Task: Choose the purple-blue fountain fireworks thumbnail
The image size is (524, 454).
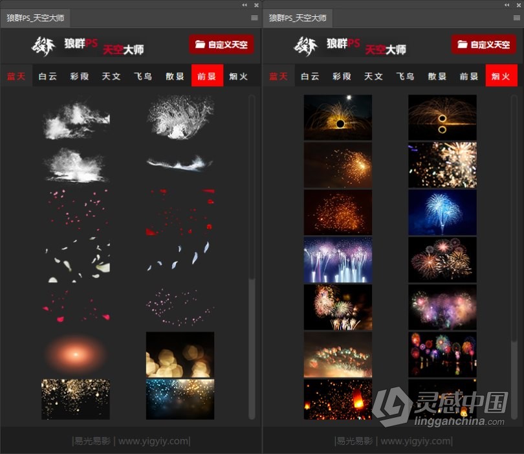Action: (x=338, y=260)
